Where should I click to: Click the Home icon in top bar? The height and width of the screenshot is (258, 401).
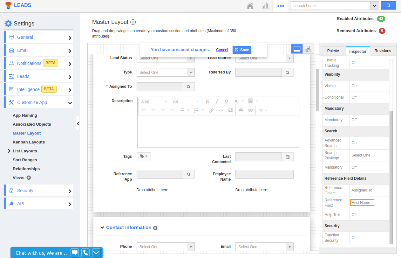[x=250, y=6]
